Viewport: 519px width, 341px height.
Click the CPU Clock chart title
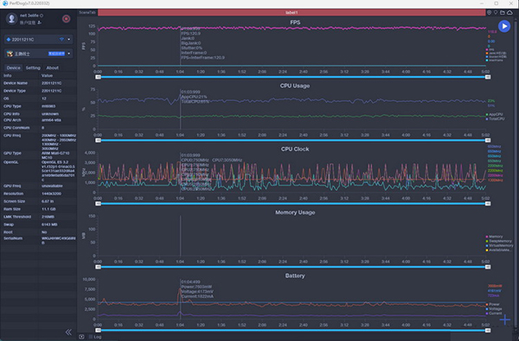[295, 149]
